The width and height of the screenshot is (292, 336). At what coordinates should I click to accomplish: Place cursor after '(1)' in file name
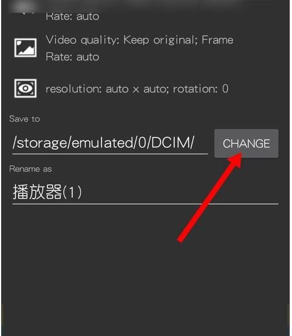point(83,192)
